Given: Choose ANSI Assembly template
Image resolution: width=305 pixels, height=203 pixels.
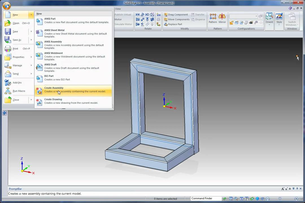Looking at the screenshot, I should click(73, 45).
